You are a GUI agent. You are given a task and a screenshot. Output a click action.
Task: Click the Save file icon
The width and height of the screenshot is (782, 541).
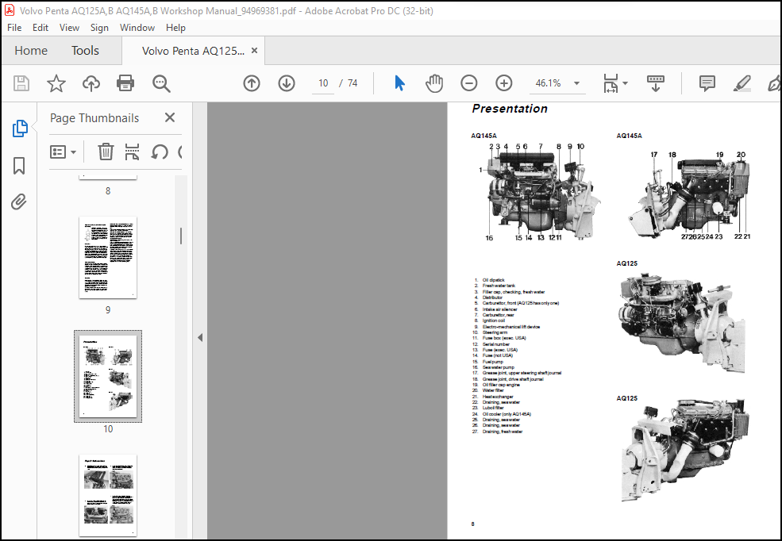[x=21, y=83]
